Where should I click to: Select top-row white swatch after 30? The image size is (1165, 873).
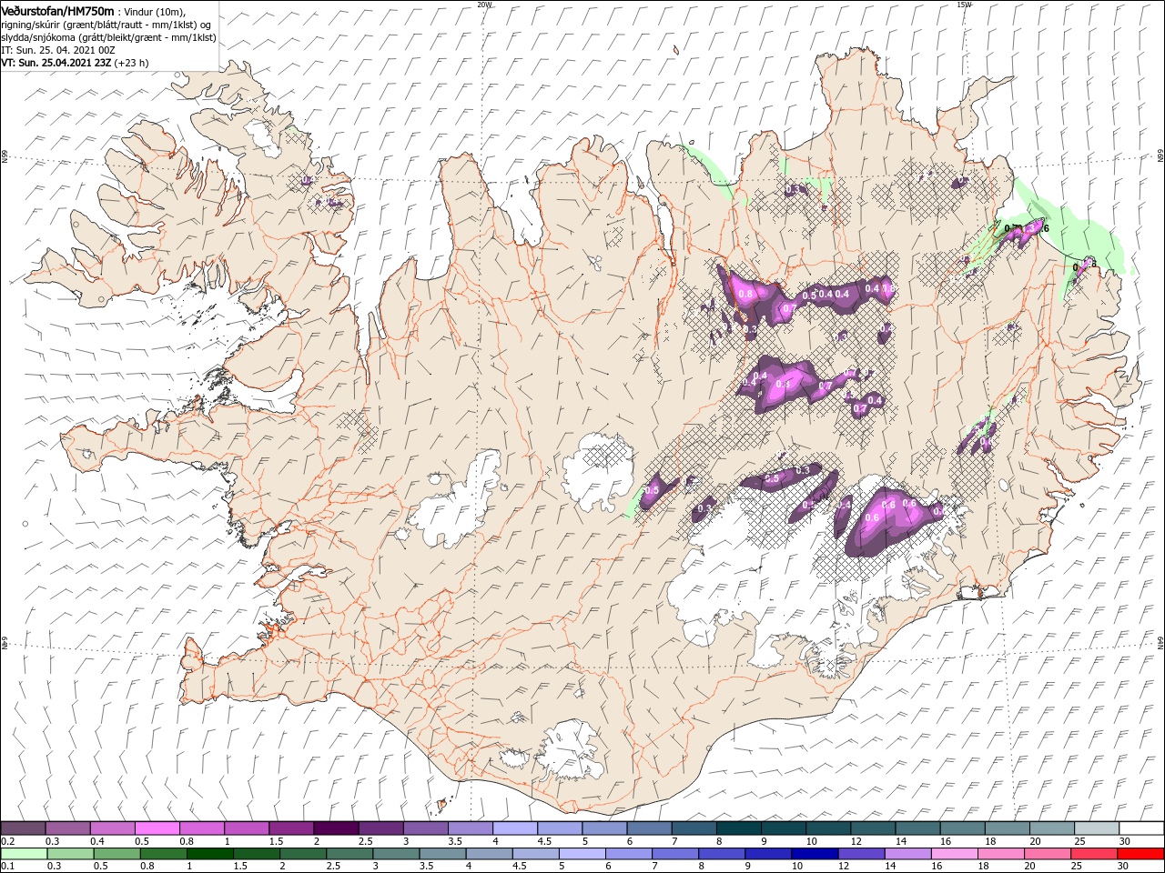click(x=1141, y=828)
